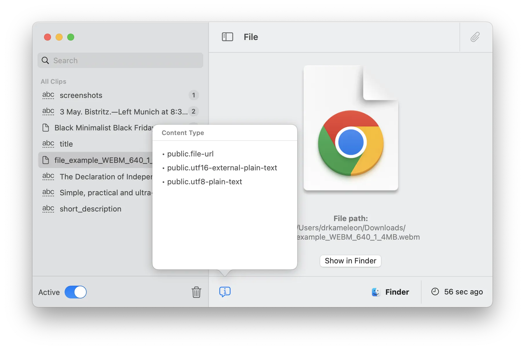
Task: Toggle the Active switch off
Action: pos(76,292)
